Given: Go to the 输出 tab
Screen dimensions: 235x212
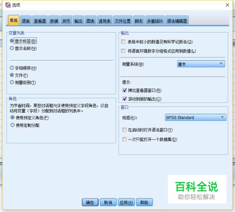Looking at the screenshot, I should pos(78,21).
